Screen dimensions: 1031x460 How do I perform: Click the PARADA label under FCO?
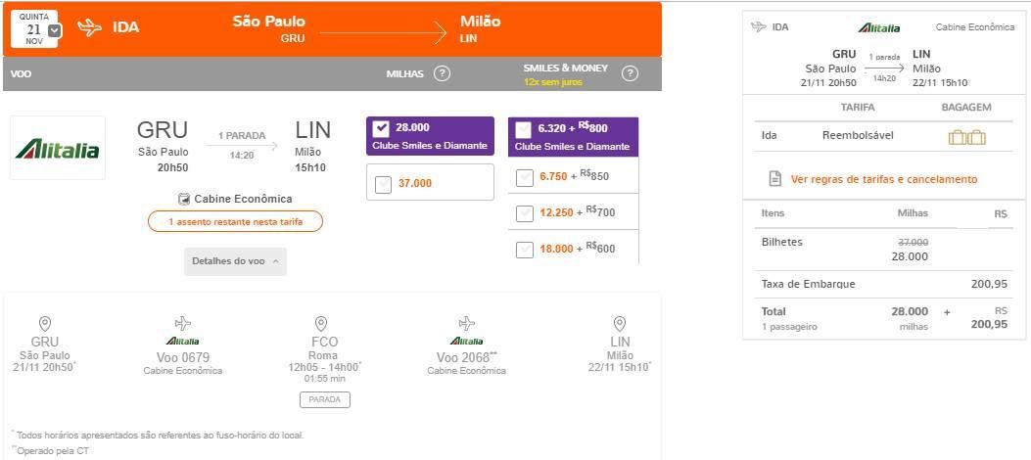[325, 399]
